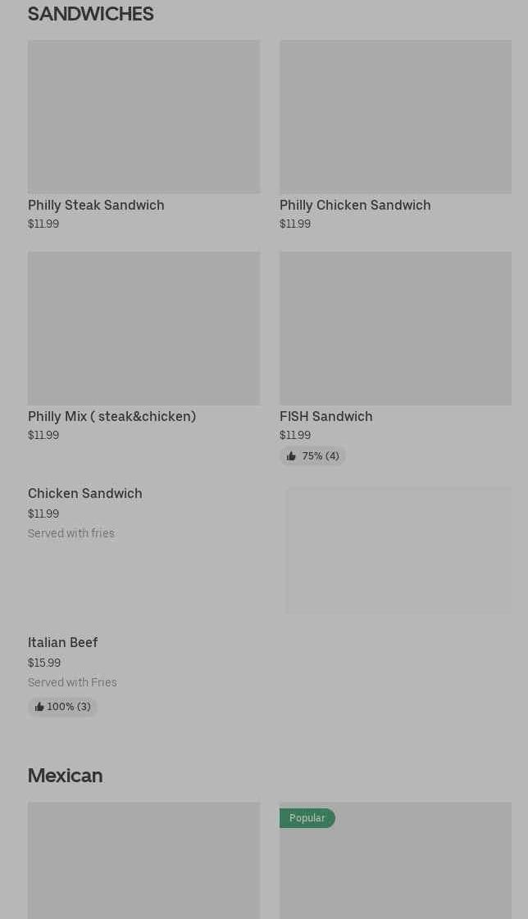Open Philly Chicken Sandwich item photo
The width and height of the screenshot is (528, 919).
(x=395, y=117)
